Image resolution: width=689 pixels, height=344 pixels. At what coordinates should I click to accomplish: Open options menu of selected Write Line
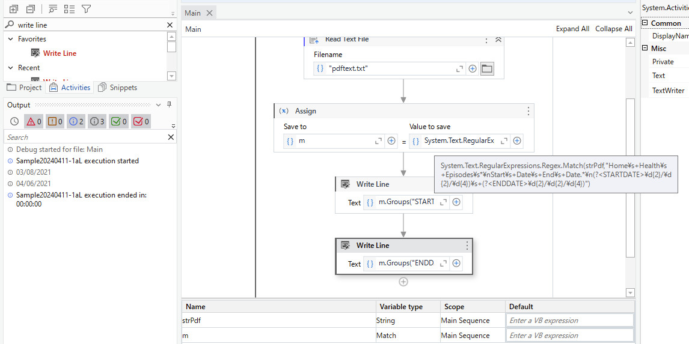467,246
